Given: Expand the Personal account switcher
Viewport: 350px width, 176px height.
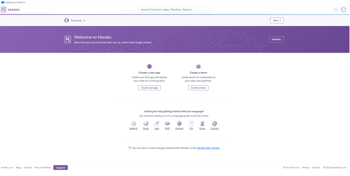Looking at the screenshot, I should pyautogui.click(x=75, y=20).
